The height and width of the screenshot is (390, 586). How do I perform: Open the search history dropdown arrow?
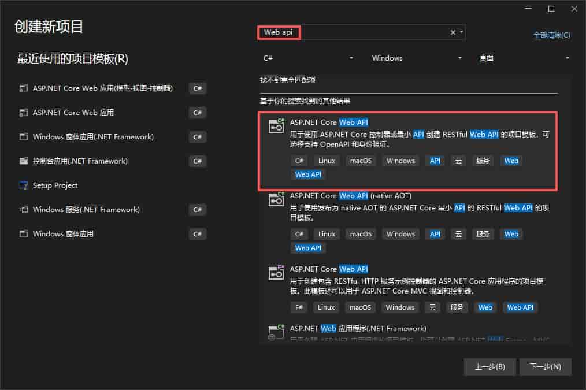coord(462,32)
